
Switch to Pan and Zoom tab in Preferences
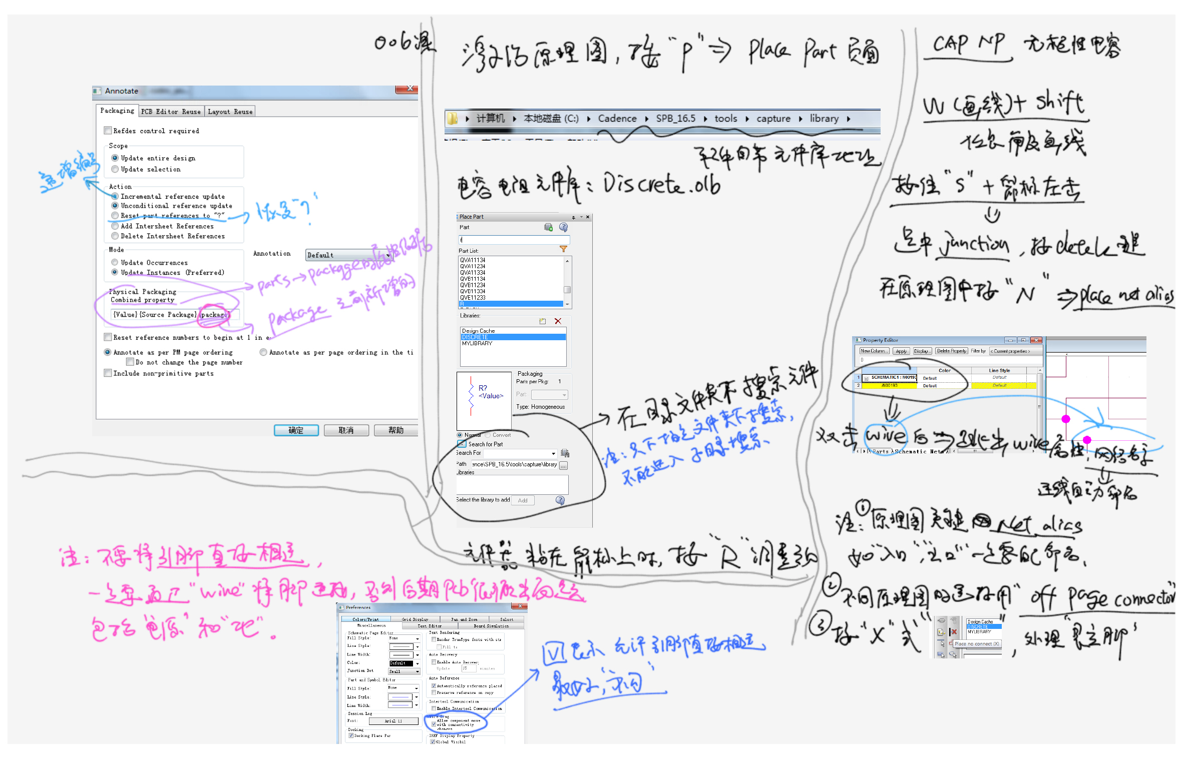click(464, 619)
